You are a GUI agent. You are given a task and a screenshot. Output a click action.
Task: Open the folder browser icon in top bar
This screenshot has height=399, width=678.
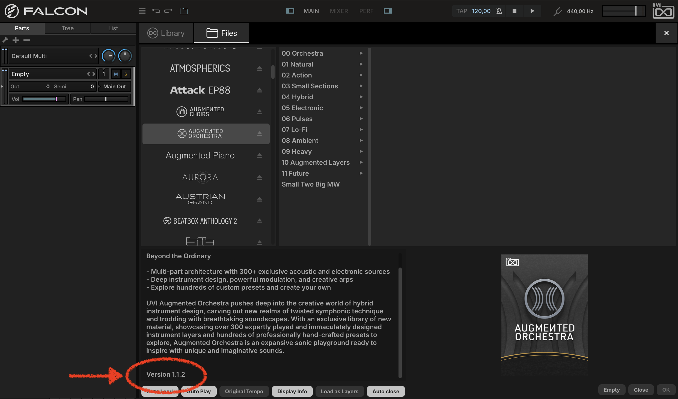click(x=184, y=11)
